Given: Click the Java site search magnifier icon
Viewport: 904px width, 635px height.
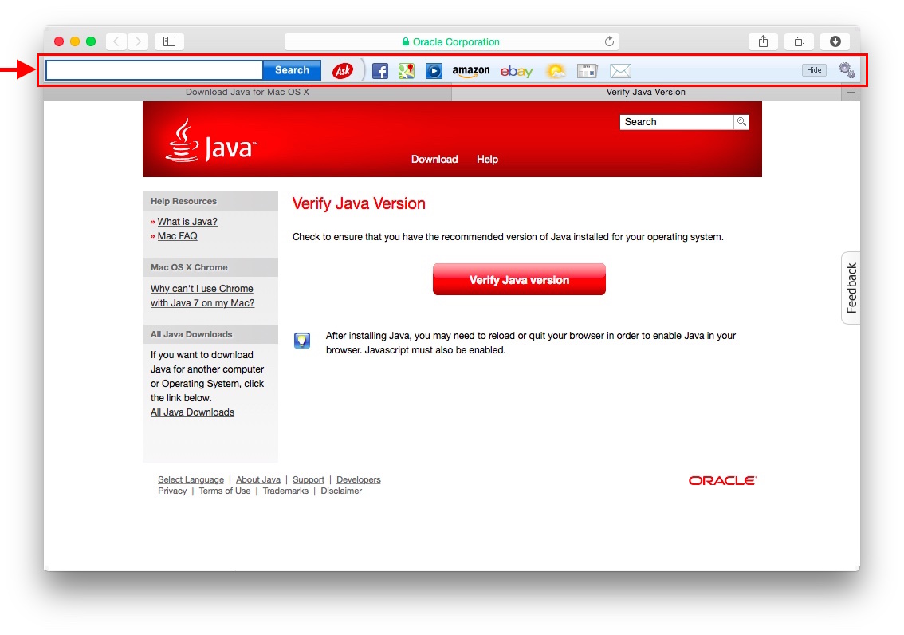Looking at the screenshot, I should [x=741, y=122].
